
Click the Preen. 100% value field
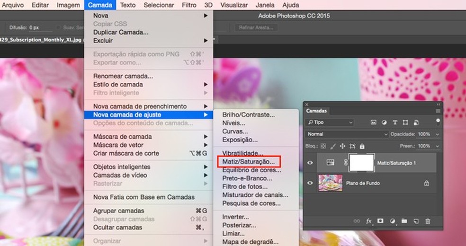[x=424, y=146]
